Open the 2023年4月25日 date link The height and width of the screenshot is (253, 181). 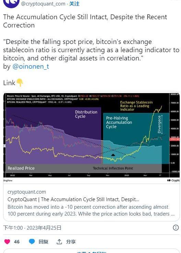[x=44, y=228]
